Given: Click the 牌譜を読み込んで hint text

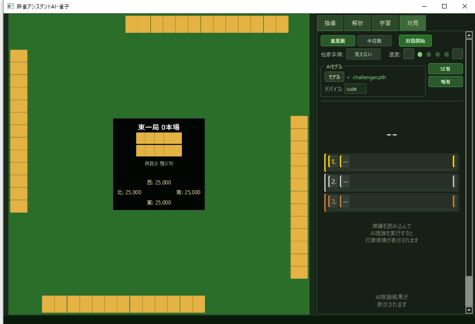Looking at the screenshot, I should pyautogui.click(x=392, y=226).
